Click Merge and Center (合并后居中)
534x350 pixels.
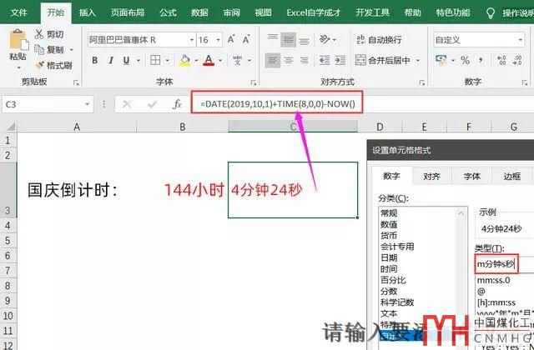382,61
